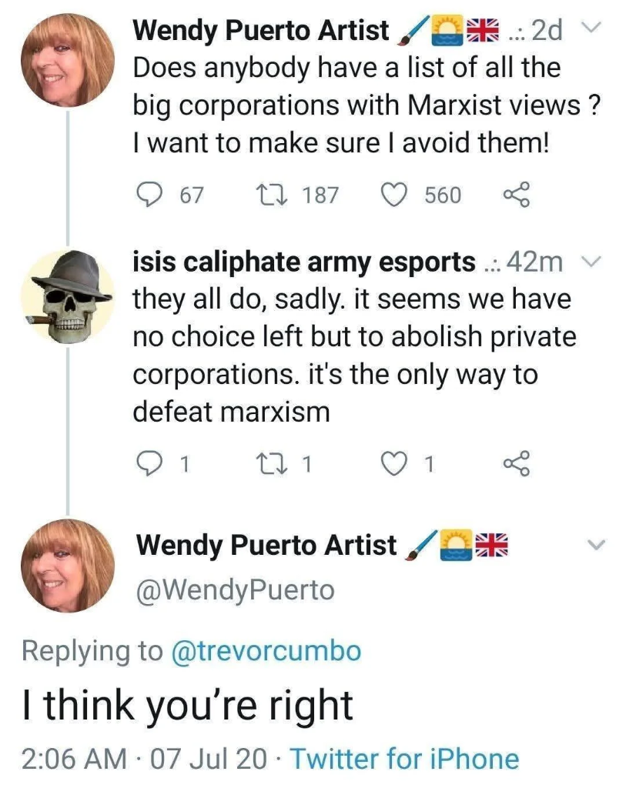Open menu chevron beside the bottom tweet header
Image resolution: width=626 pixels, height=788 pixels.
[x=597, y=545]
